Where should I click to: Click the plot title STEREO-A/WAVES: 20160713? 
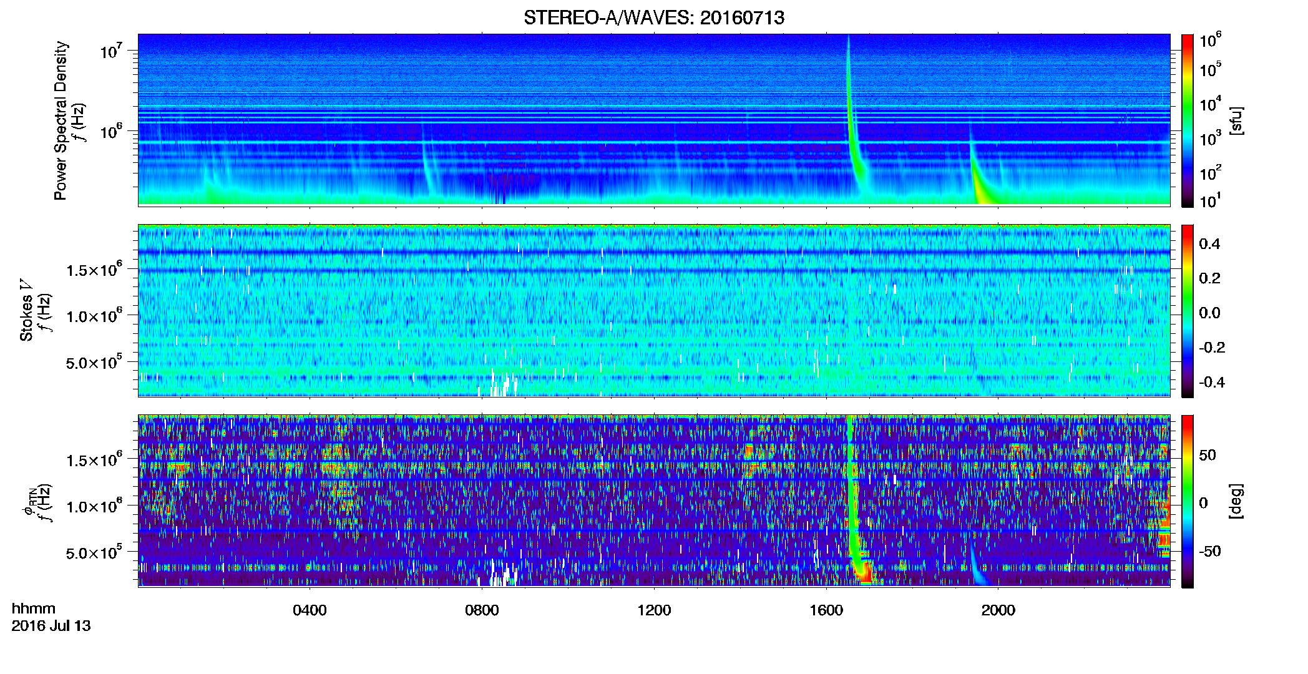[653, 17]
